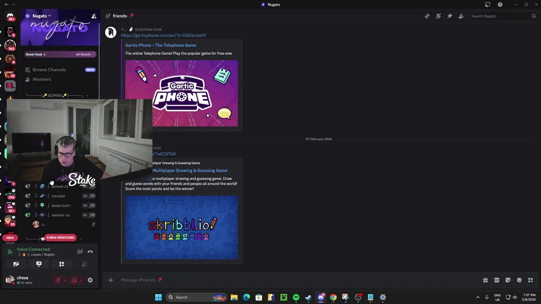Switch to server with 162 badge
The image size is (541, 304).
[10, 45]
